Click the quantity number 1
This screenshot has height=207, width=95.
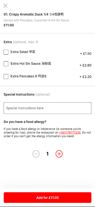[48, 154]
